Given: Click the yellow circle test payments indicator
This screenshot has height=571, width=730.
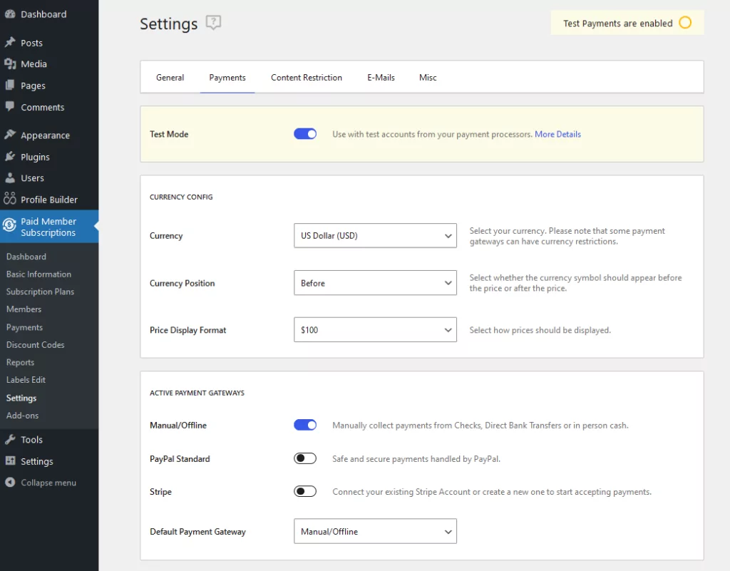Looking at the screenshot, I should coord(685,22).
